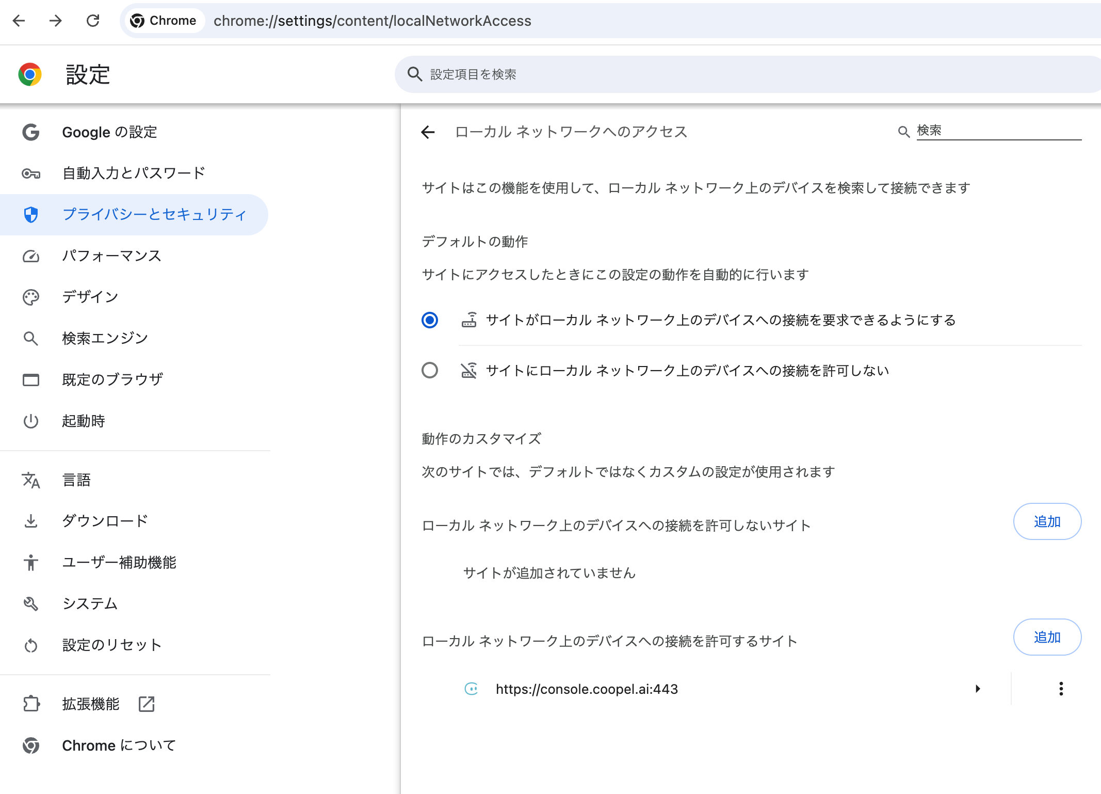Click the browser forward arrow
The image size is (1101, 794).
(x=56, y=21)
